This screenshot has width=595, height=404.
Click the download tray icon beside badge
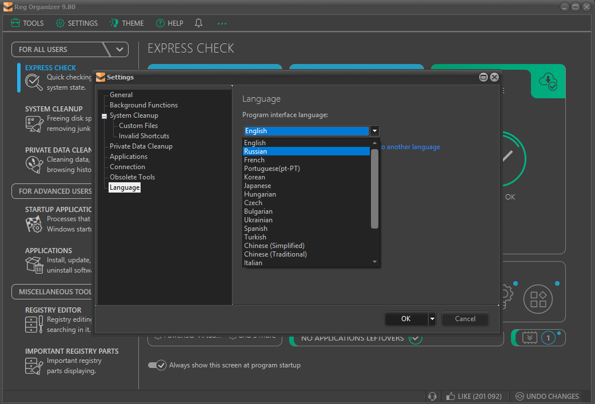(x=530, y=338)
